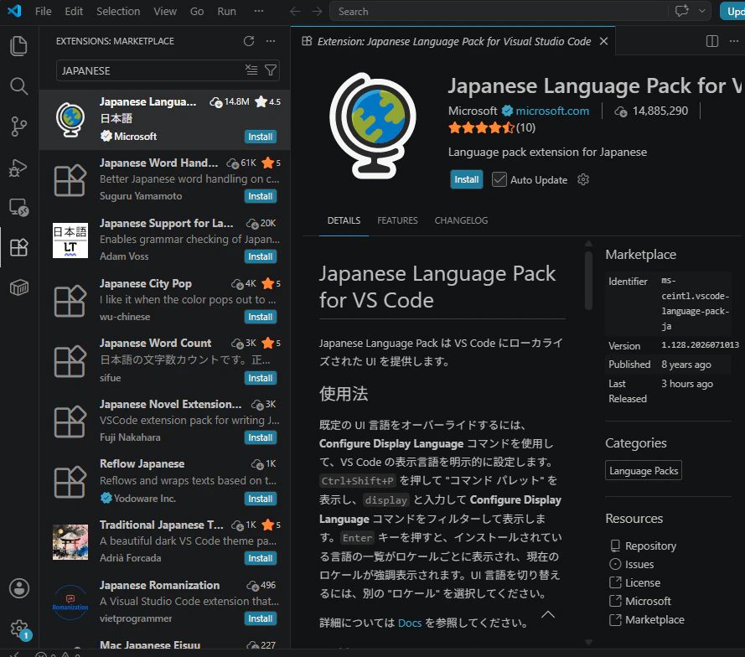The image size is (745, 657).
Task: Install Reflow Japanese extension
Action: [x=261, y=499]
